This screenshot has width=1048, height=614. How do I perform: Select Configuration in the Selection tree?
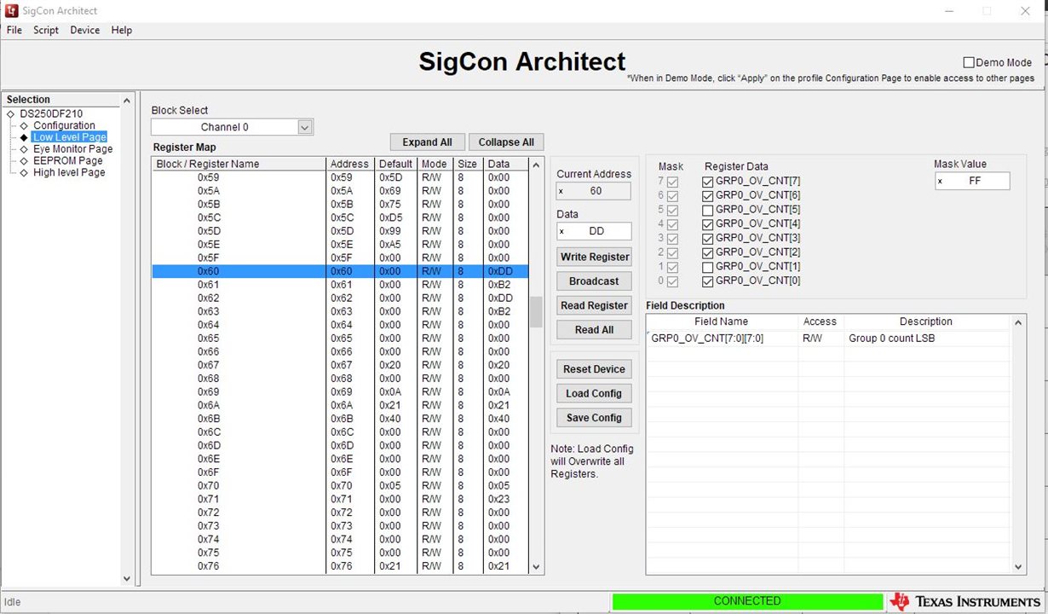pos(64,125)
